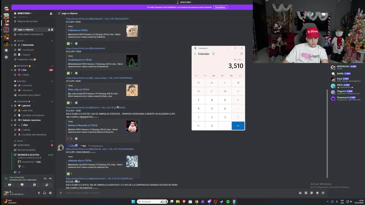Create channel in INICIO category plus
The width and height of the screenshot is (365, 205).
(52, 41)
